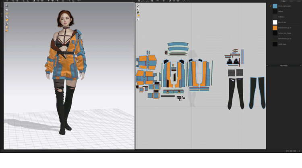The height and width of the screenshot is (168, 302).
Task: Click bottom icon in 2D pattern window toolbar
Action: coord(138,19)
